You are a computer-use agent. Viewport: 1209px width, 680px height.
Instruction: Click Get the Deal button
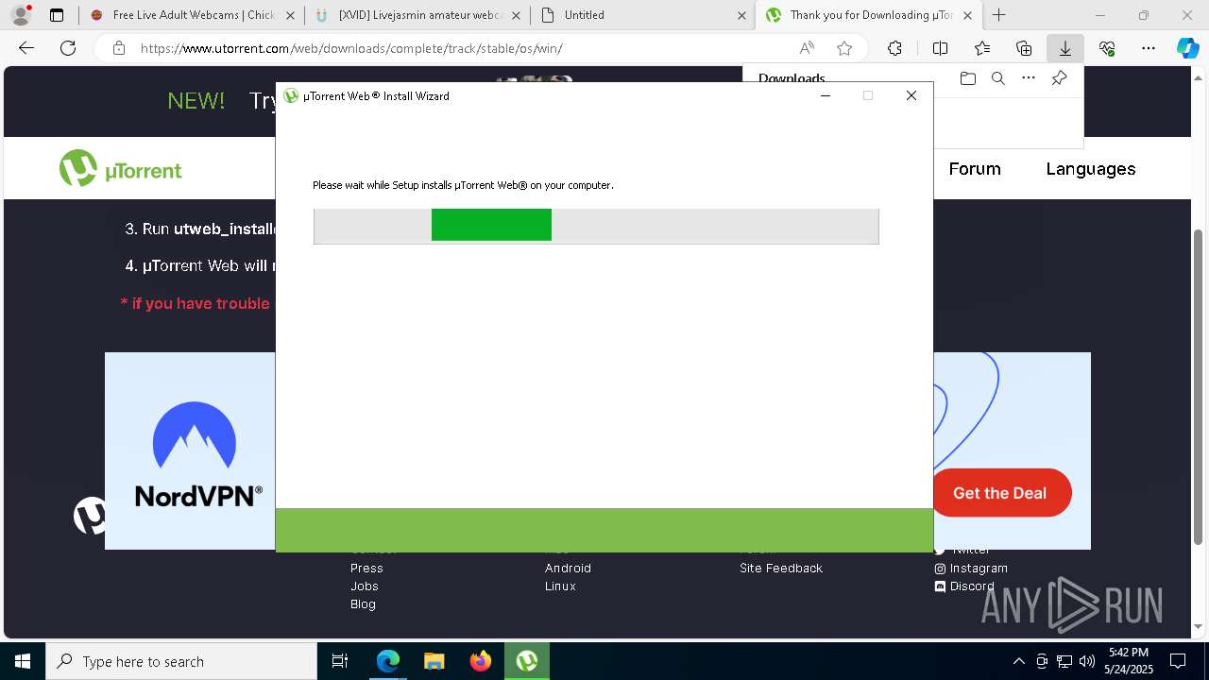[1001, 493]
